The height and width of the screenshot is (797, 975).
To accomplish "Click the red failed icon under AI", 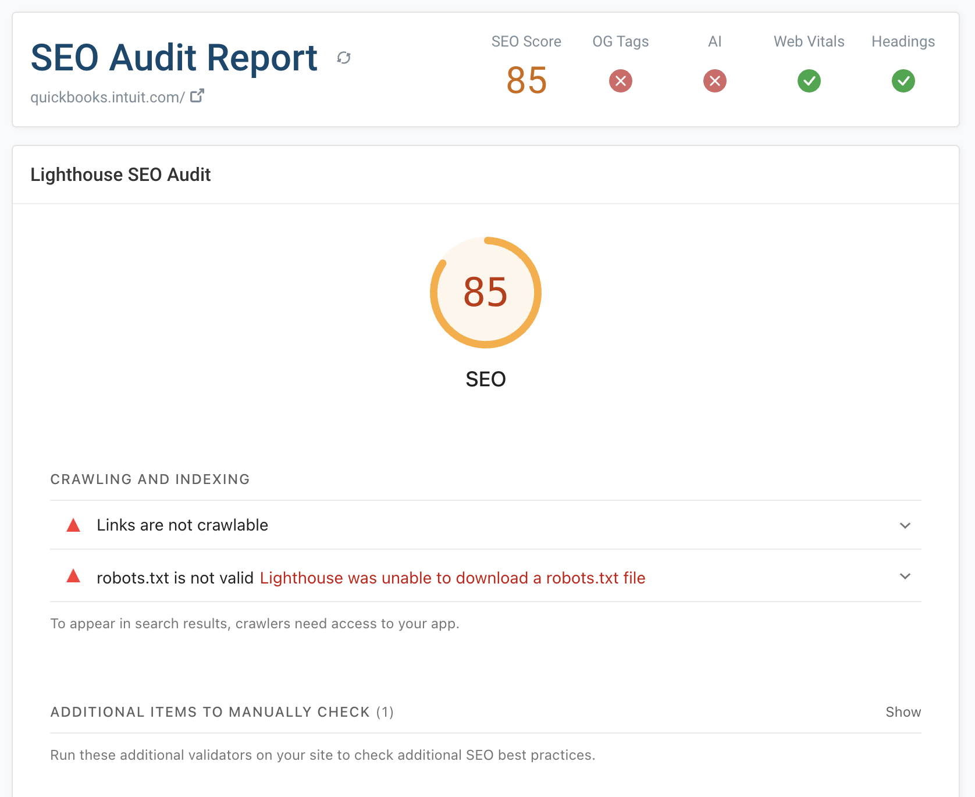I will coord(715,81).
